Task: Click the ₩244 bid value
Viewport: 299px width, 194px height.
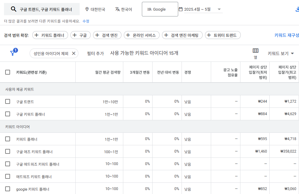Action: tap(262, 101)
